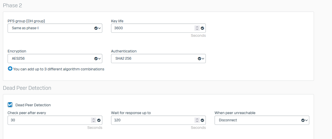The height and width of the screenshot is (139, 332).
Task: Increase Check peer after every value
Action: click(94, 119)
